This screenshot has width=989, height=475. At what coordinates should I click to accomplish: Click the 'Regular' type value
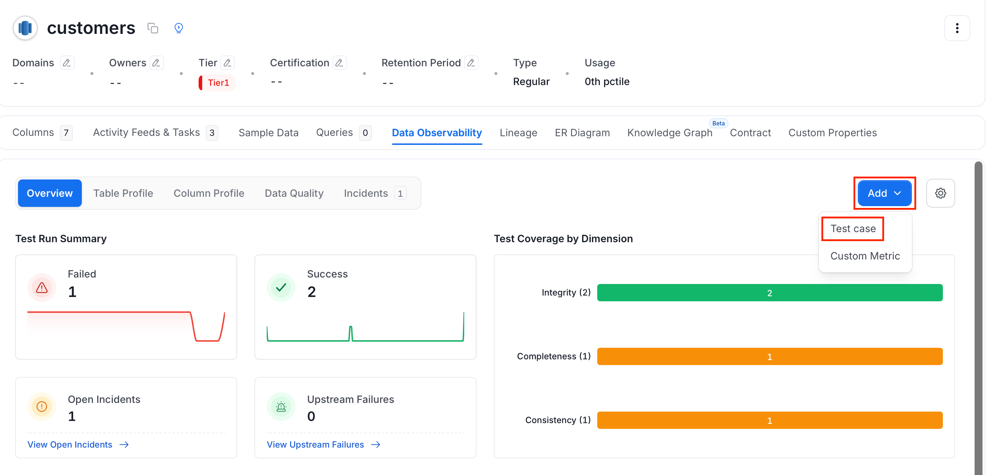pos(531,82)
